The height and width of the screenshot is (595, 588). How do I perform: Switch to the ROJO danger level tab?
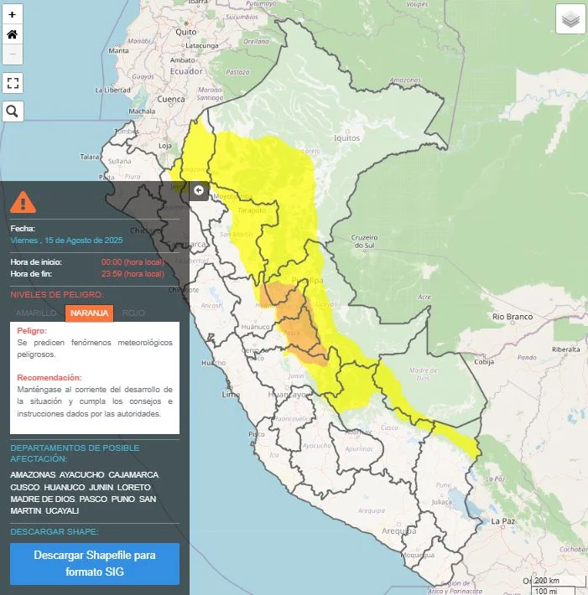133,313
